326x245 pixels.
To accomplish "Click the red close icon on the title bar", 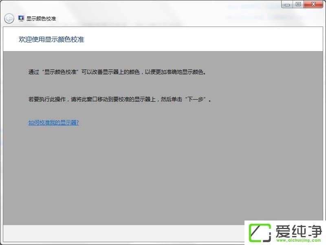I will click(313, 4).
